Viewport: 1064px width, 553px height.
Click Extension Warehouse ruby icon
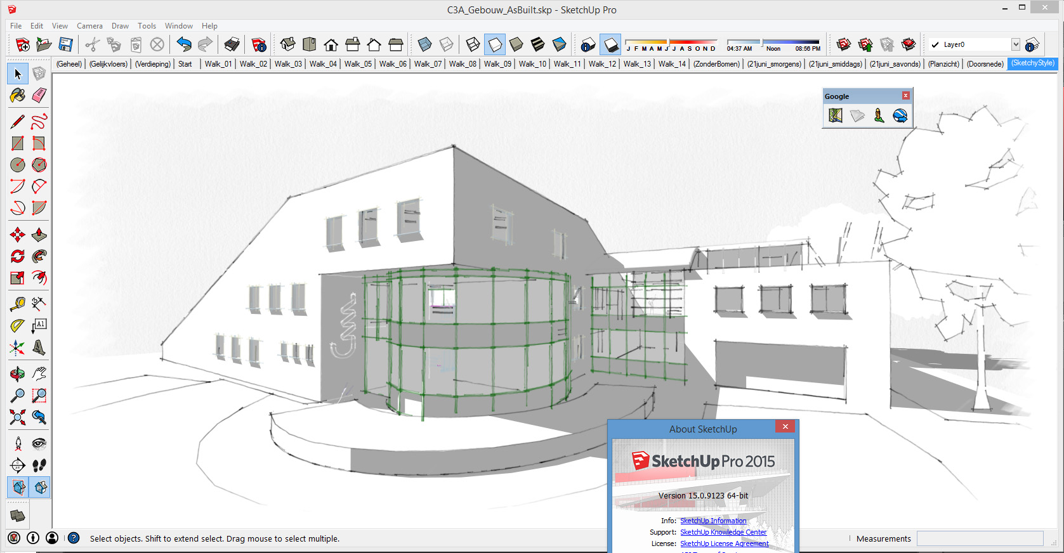point(909,44)
